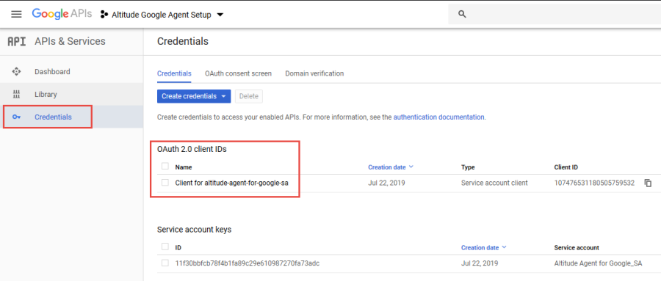The image size is (661, 281).
Task: Open the Domain verification tab
Action: coord(314,73)
